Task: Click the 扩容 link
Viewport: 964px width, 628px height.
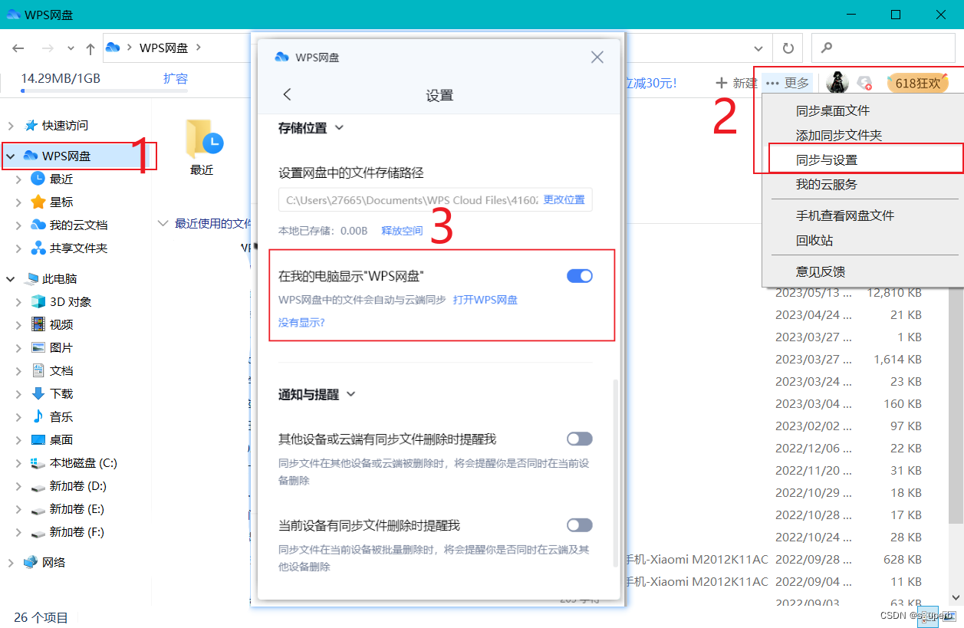Action: [176, 79]
